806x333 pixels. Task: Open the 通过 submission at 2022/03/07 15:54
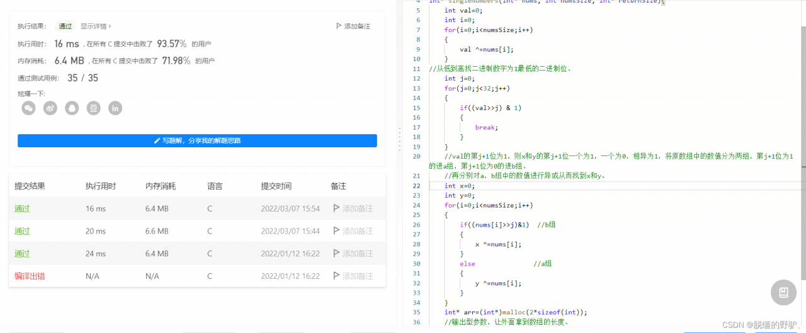(x=22, y=208)
